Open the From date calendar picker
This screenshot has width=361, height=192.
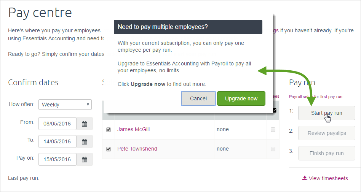click(85, 124)
